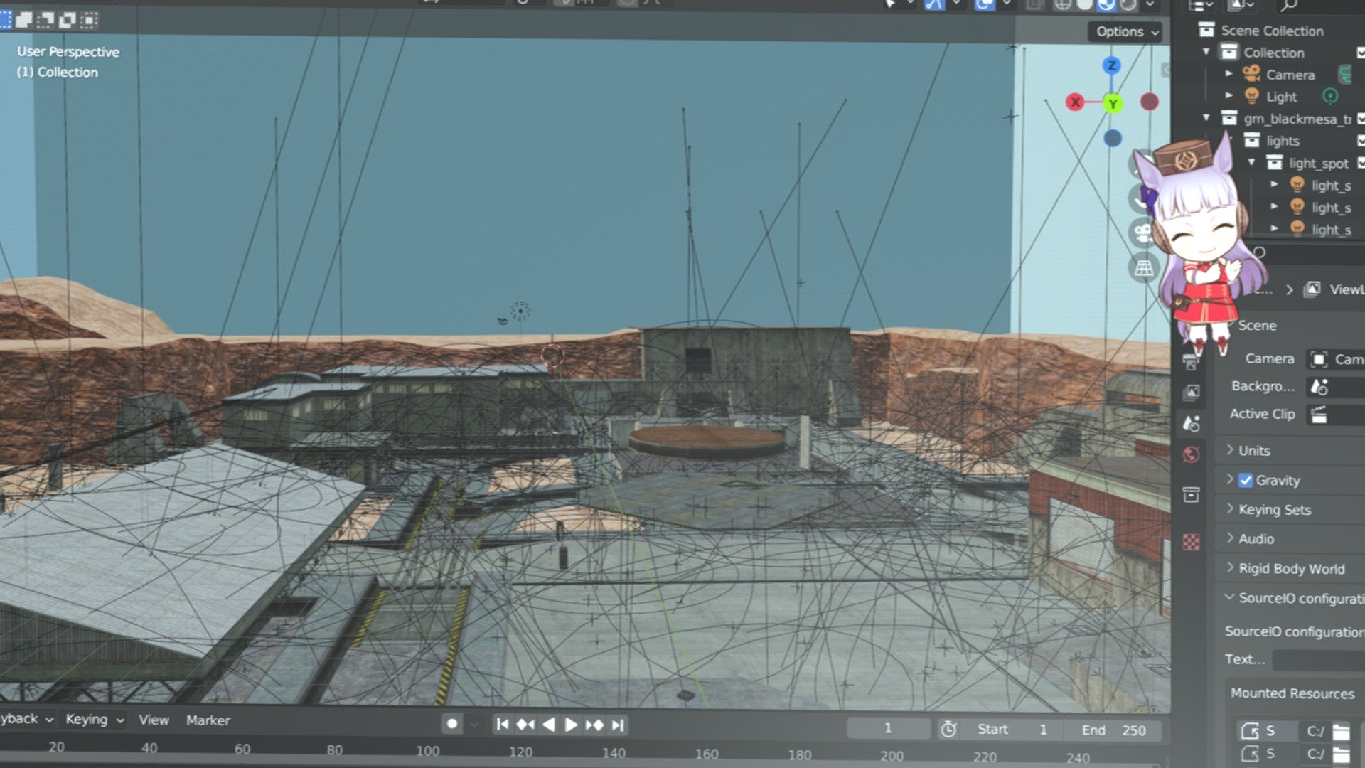Image resolution: width=1365 pixels, height=768 pixels.
Task: Select Intersect selection mode icon
Action: click(89, 20)
